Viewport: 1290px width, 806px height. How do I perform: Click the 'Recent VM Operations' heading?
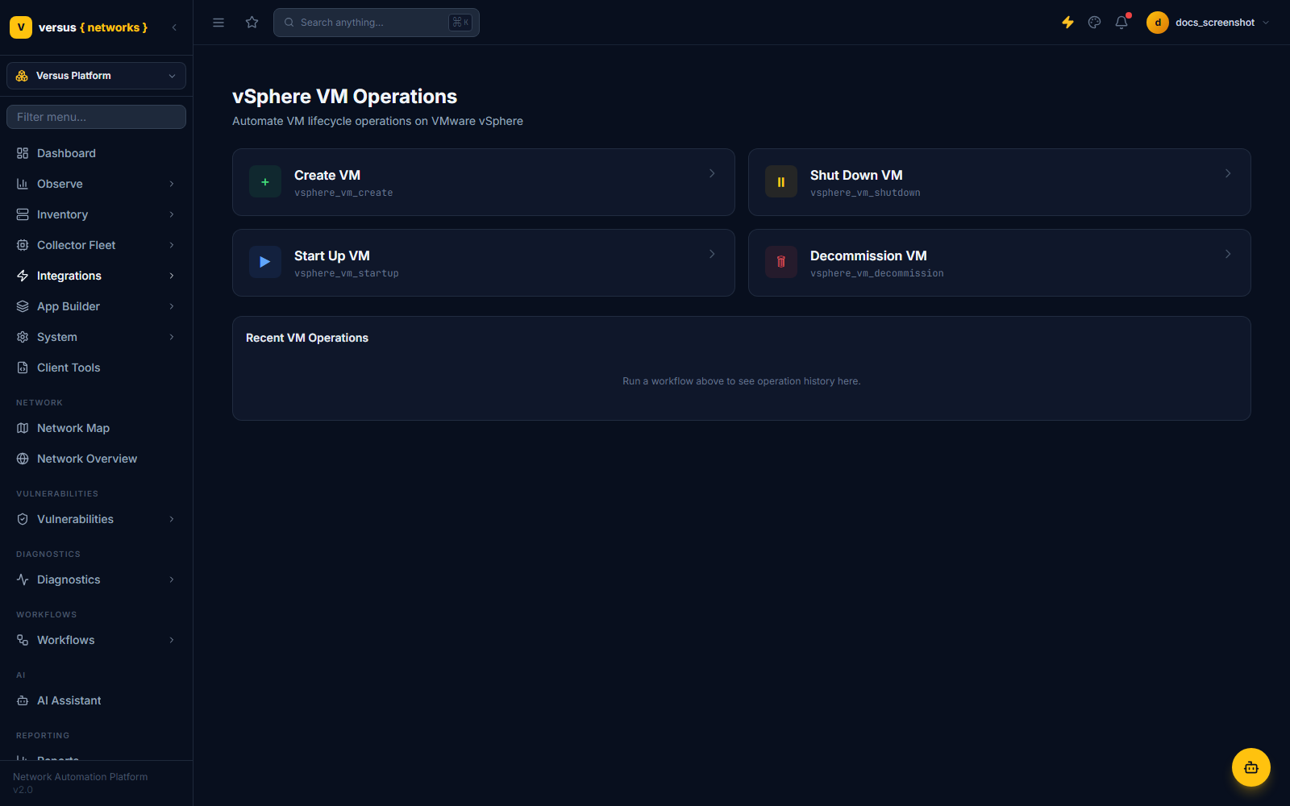[x=307, y=338]
